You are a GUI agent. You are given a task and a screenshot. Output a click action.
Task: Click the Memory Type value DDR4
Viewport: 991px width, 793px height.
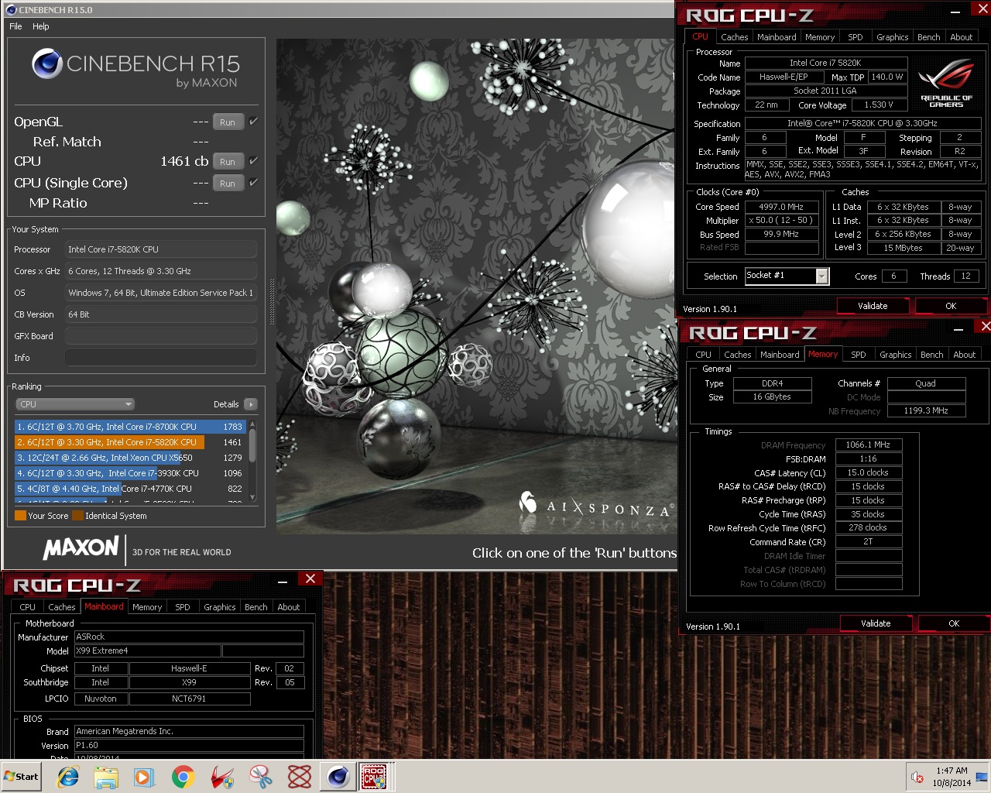click(772, 383)
